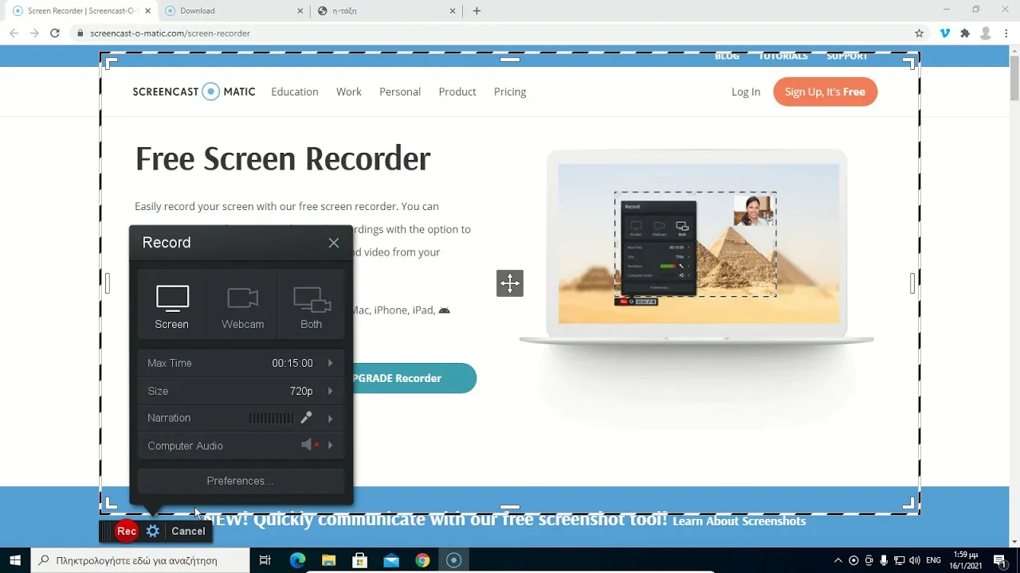This screenshot has height=573, width=1020.
Task: Expand Narration options arrow
Action: [x=330, y=418]
